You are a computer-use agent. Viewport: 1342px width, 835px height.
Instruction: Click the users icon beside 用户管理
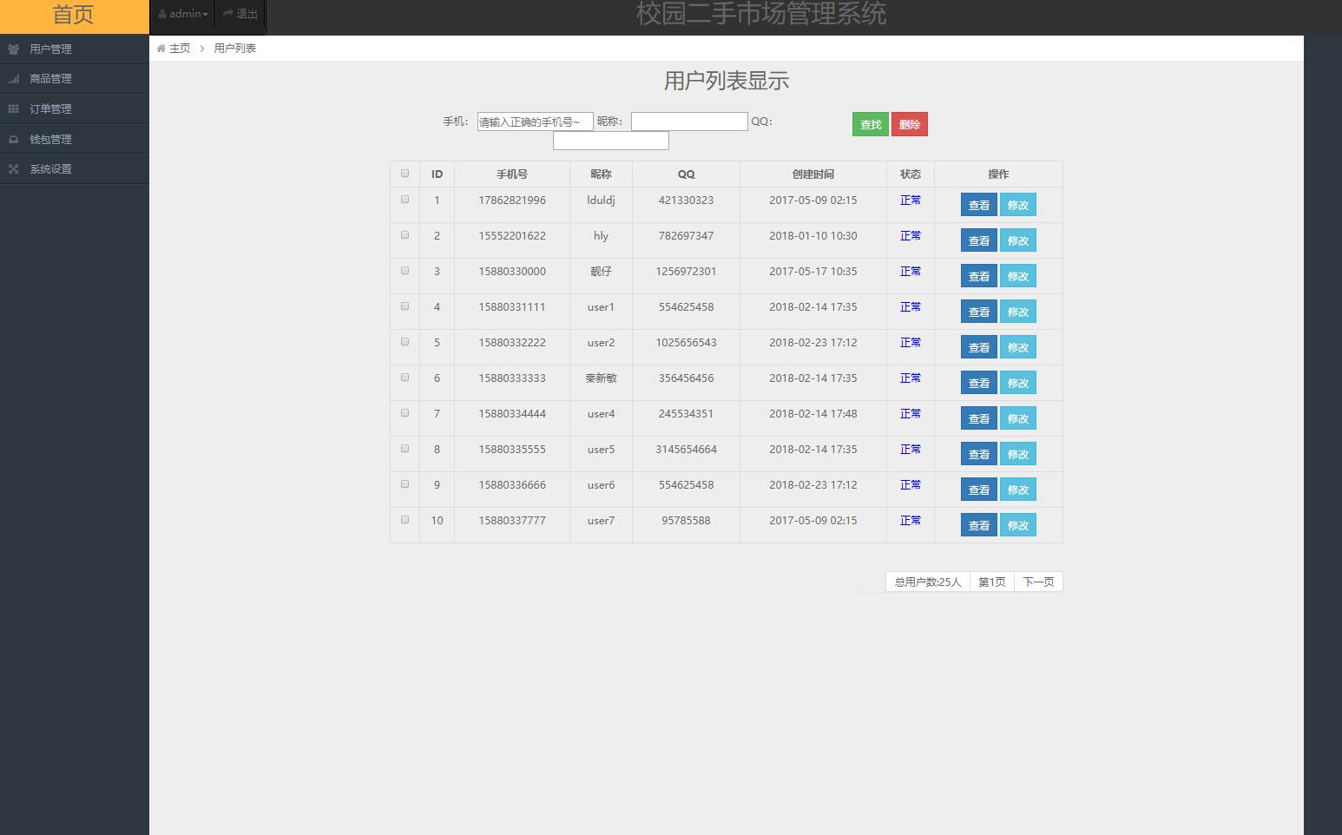click(x=14, y=49)
